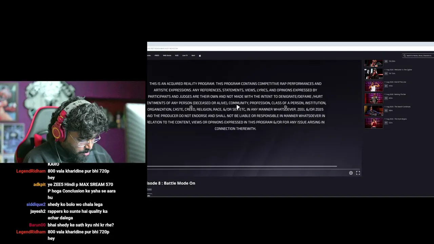Click the E1 episode badge
Screen dimensions: 434x244
(x=386, y=123)
